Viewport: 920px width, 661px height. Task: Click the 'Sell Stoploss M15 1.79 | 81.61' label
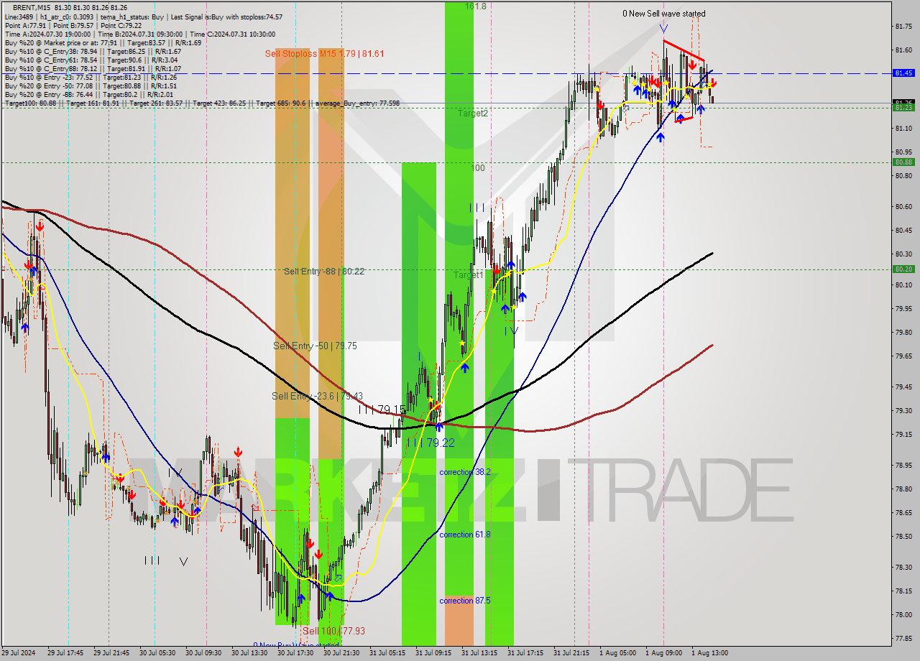tap(324, 54)
